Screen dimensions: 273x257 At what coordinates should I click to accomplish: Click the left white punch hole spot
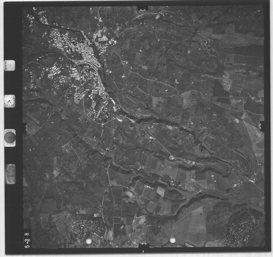click(x=89, y=241)
